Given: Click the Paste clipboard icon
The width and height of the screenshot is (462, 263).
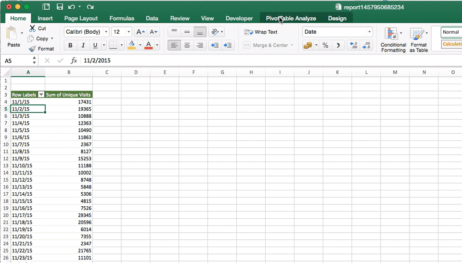Looking at the screenshot, I should coord(12,34).
